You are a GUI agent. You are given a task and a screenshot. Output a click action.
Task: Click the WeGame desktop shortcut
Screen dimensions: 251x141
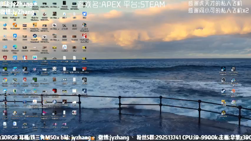223,113
